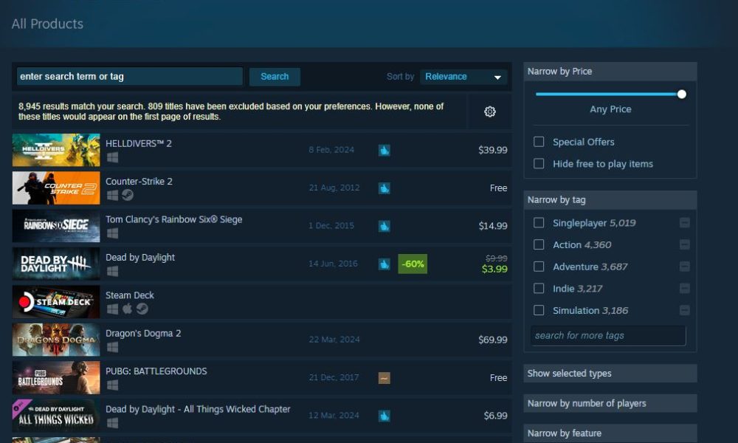
Task: Exclude the Simulation tag with minus icon
Action: tap(685, 310)
